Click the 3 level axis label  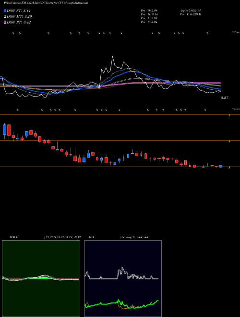(229, 168)
